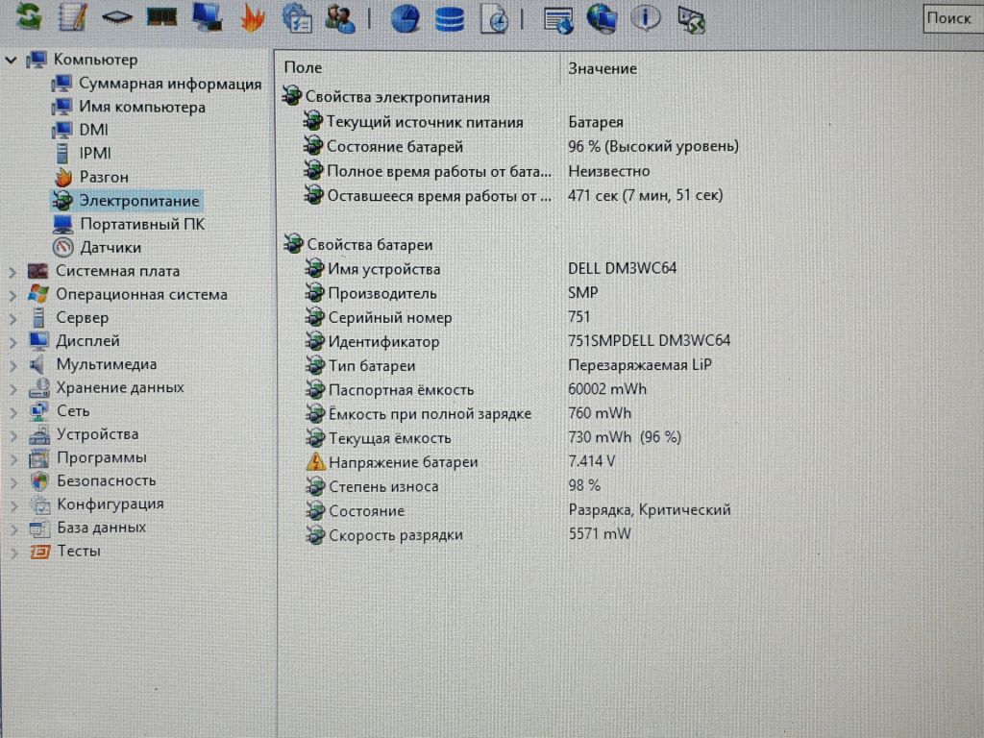
Task: Open the blue pie chart toolbar icon
Action: point(406,18)
